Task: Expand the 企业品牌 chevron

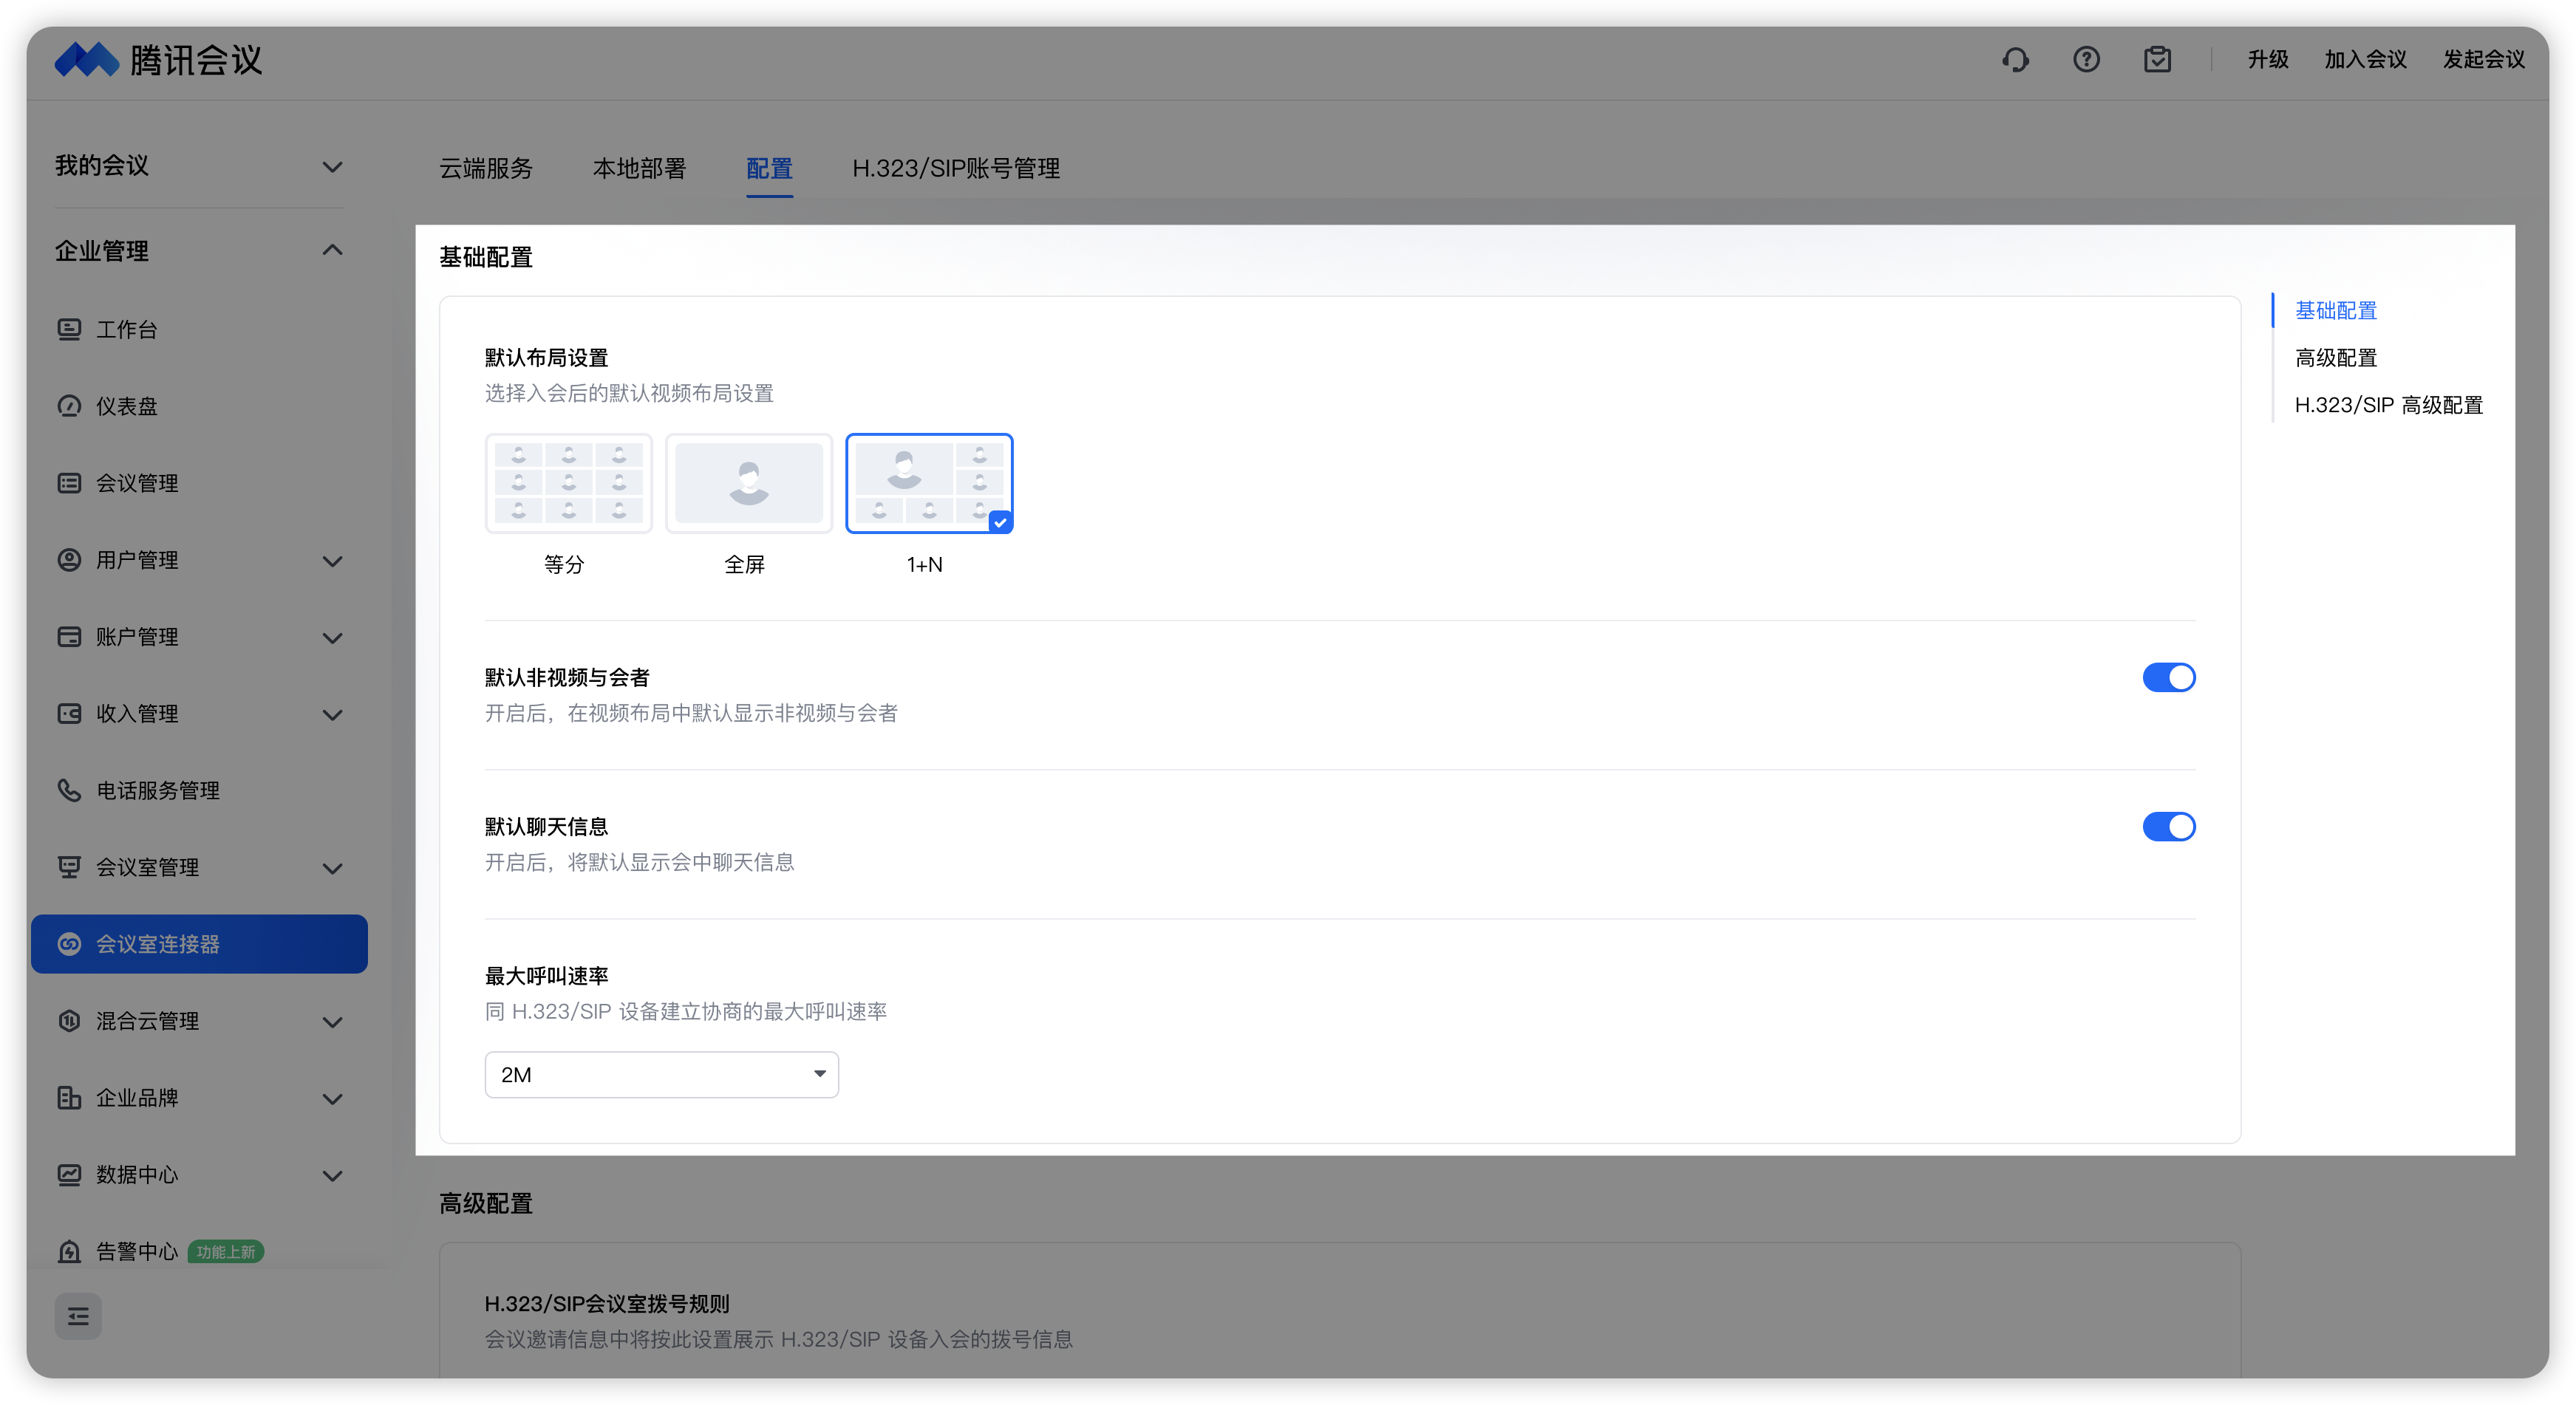Action: (x=333, y=1099)
